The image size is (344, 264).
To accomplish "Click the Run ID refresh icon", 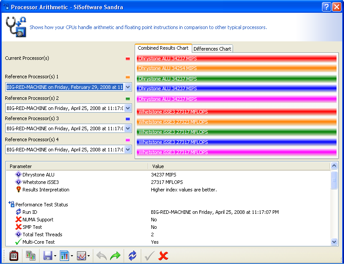I will (18, 212).
